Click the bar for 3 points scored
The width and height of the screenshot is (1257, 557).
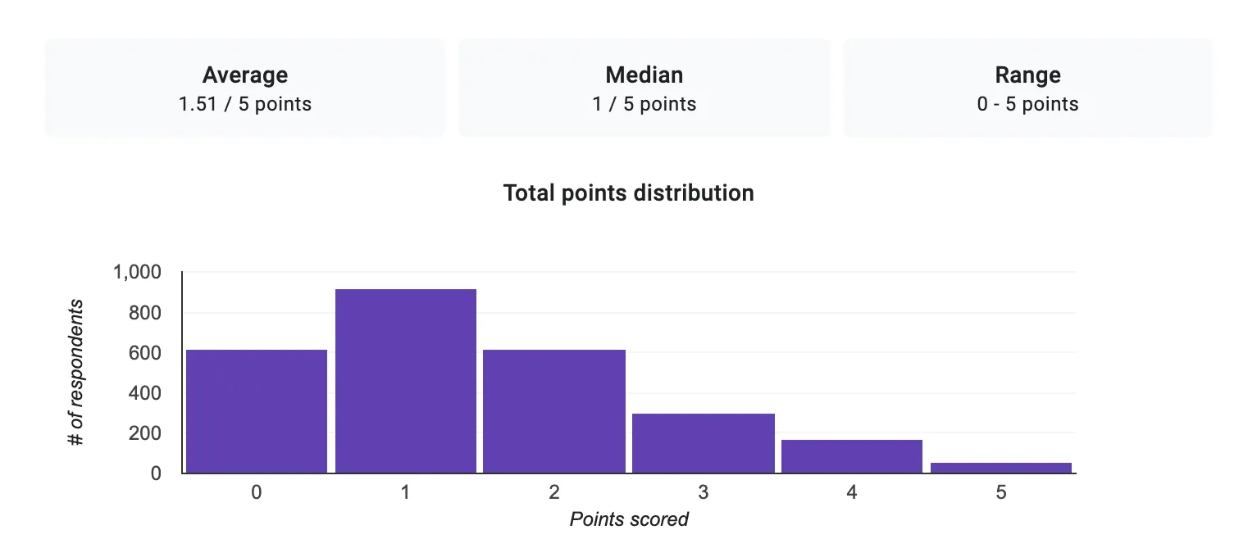[704, 443]
